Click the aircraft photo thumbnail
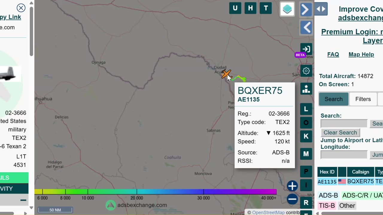 [10, 74]
